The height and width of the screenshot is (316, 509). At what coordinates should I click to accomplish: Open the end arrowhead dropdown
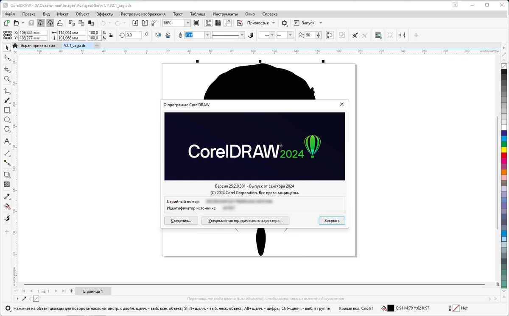tap(290, 35)
